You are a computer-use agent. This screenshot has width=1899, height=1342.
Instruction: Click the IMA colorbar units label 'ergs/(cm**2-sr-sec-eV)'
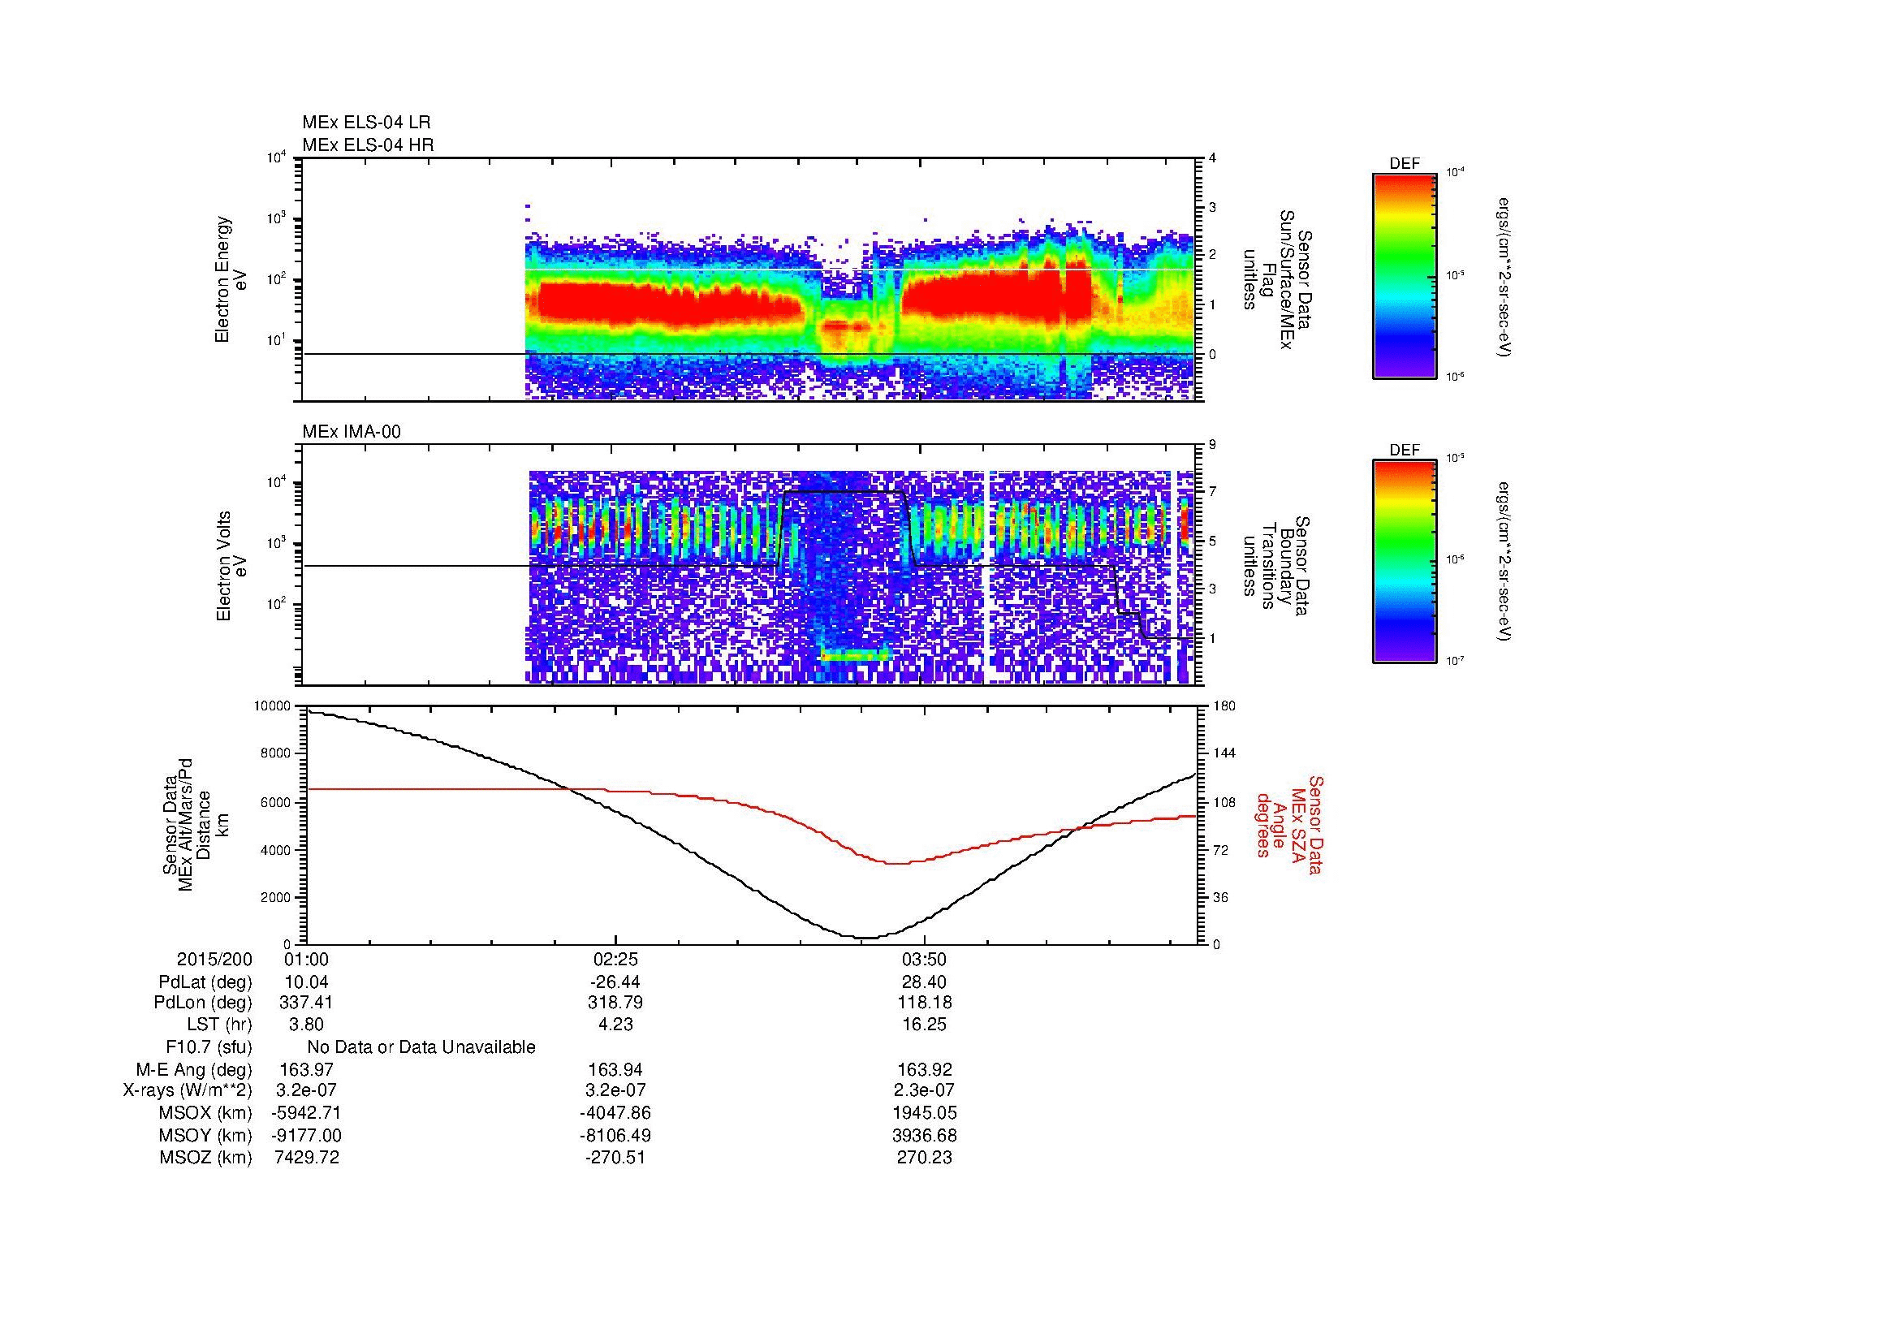pos(1505,562)
